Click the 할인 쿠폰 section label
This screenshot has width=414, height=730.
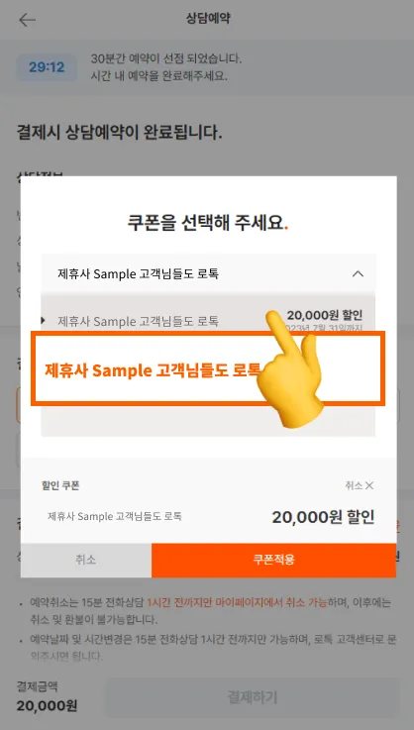tap(60, 485)
